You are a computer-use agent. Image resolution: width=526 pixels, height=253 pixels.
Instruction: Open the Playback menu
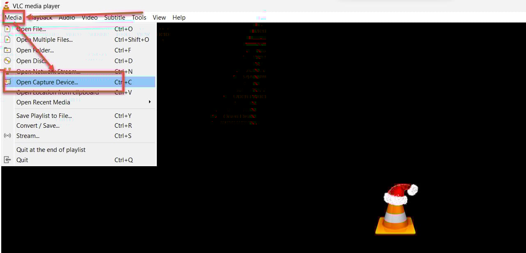(x=40, y=18)
